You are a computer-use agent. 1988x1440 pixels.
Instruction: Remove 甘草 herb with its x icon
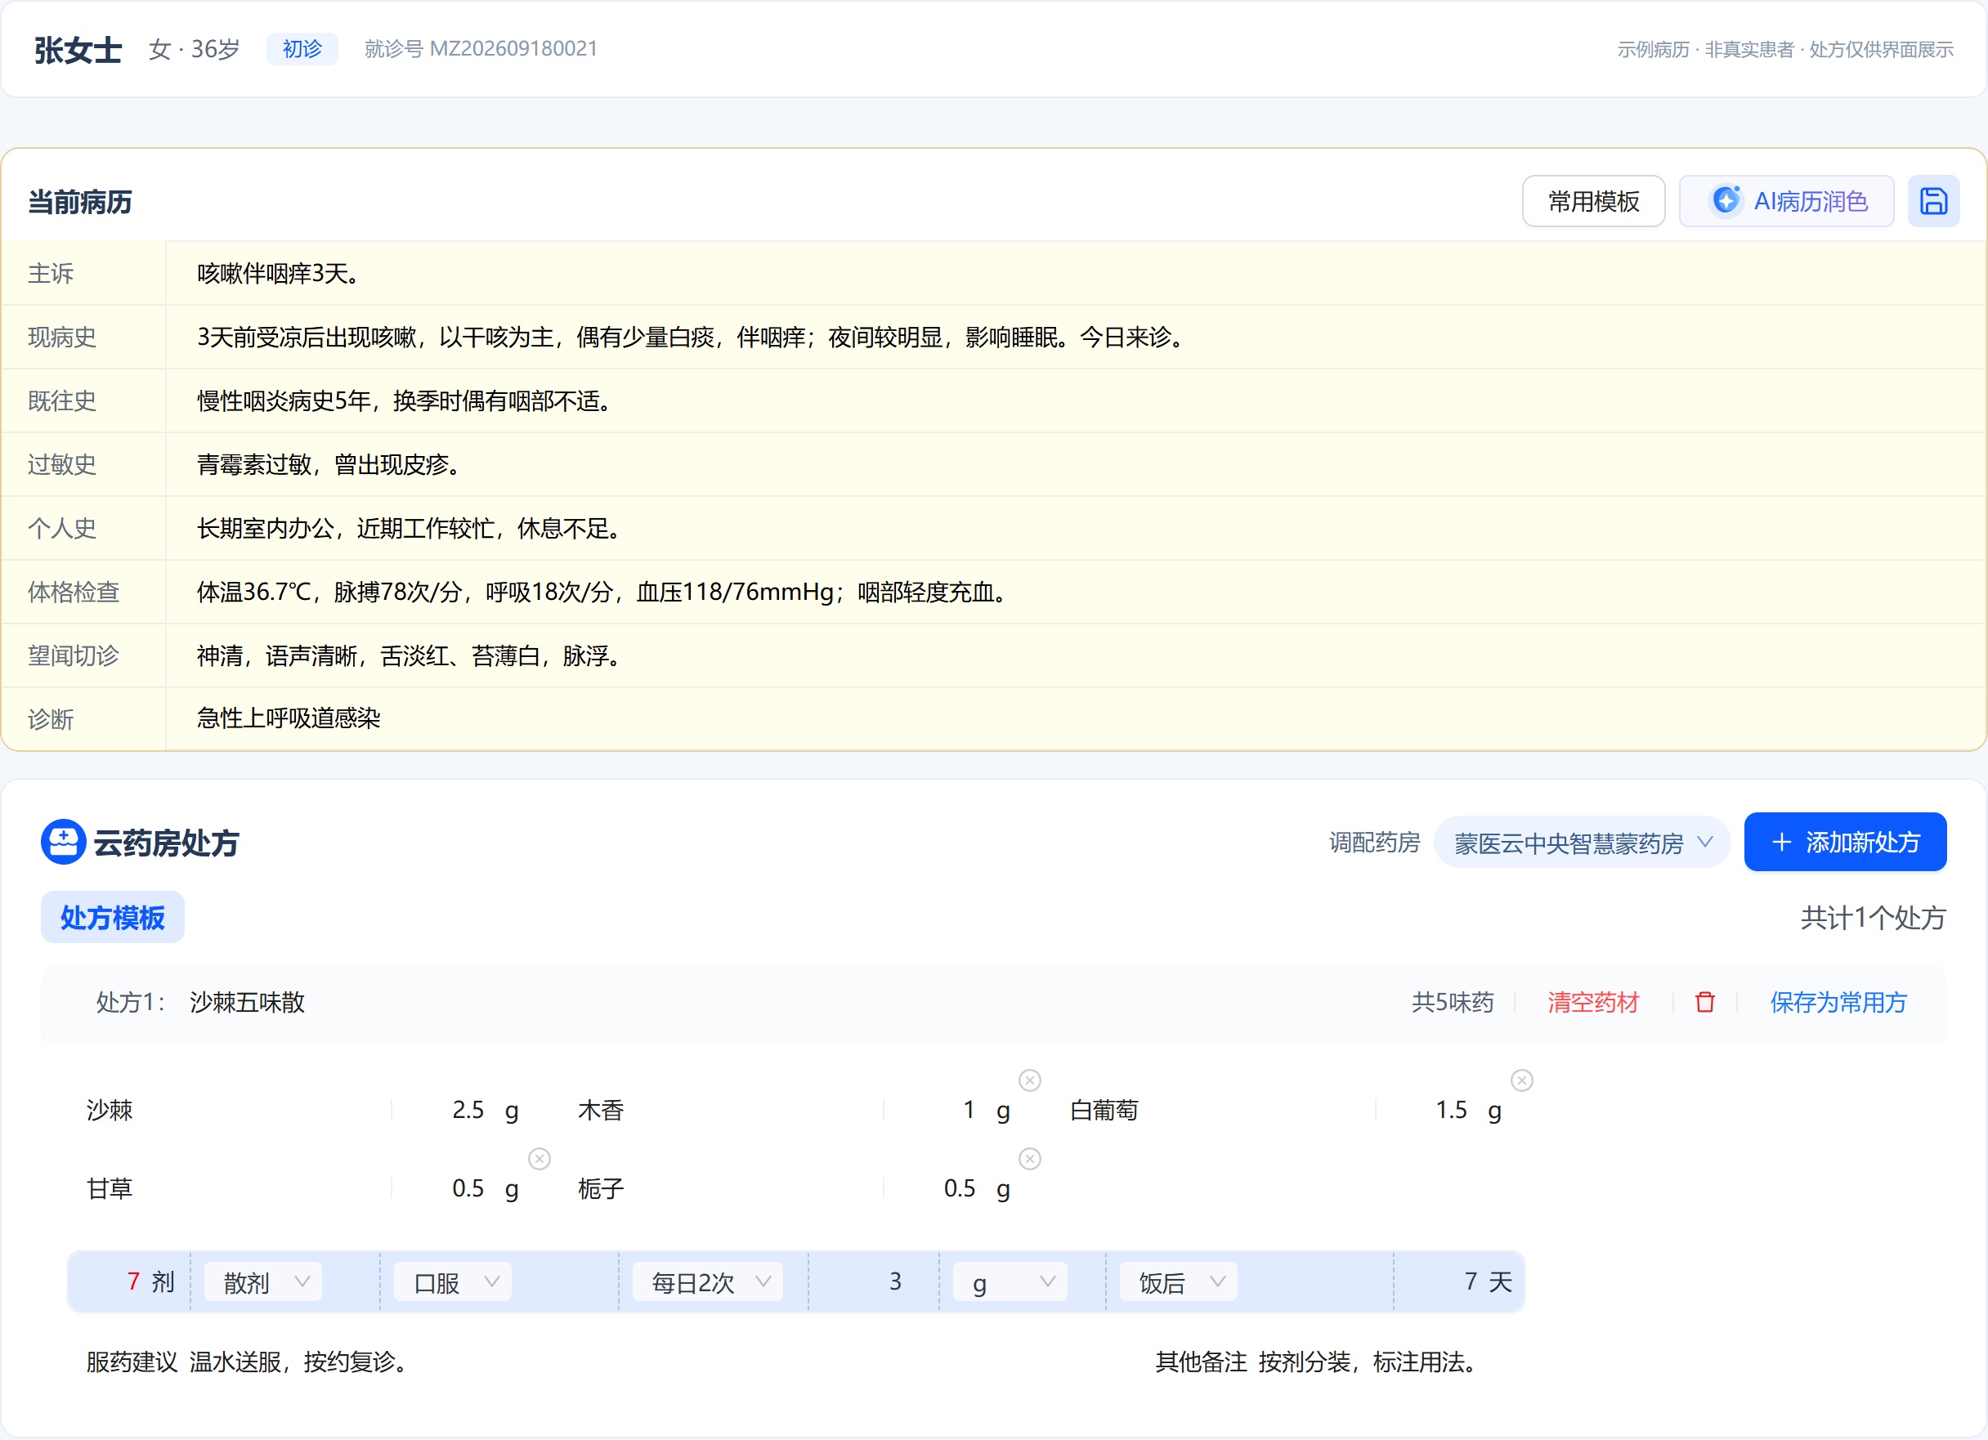[539, 1159]
